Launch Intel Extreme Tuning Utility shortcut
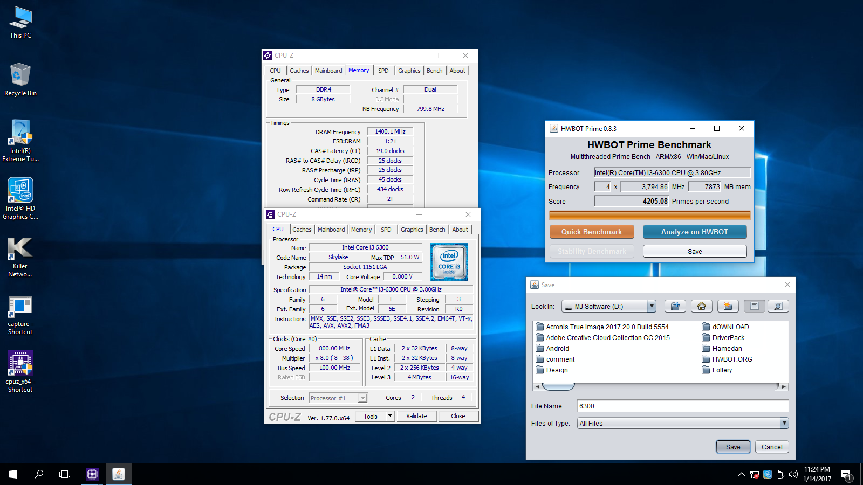863x485 pixels. 20,141
